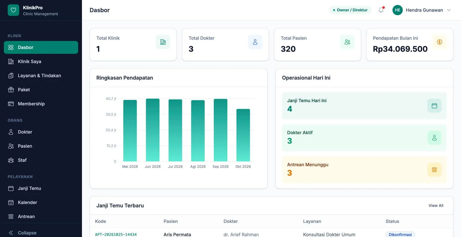Screen dimensions: 461x237
Task: Click the Pendapatan Bulan Ini coin icon
Action: (440, 42)
